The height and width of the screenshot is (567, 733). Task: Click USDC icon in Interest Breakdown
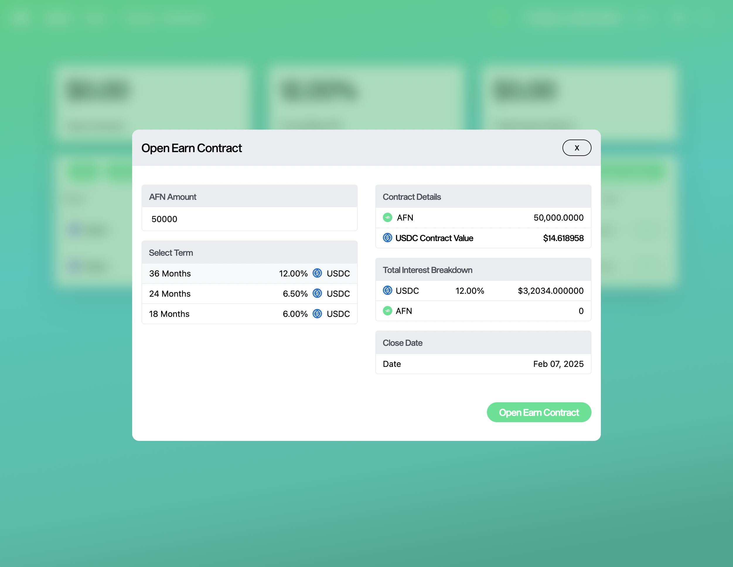coord(387,291)
